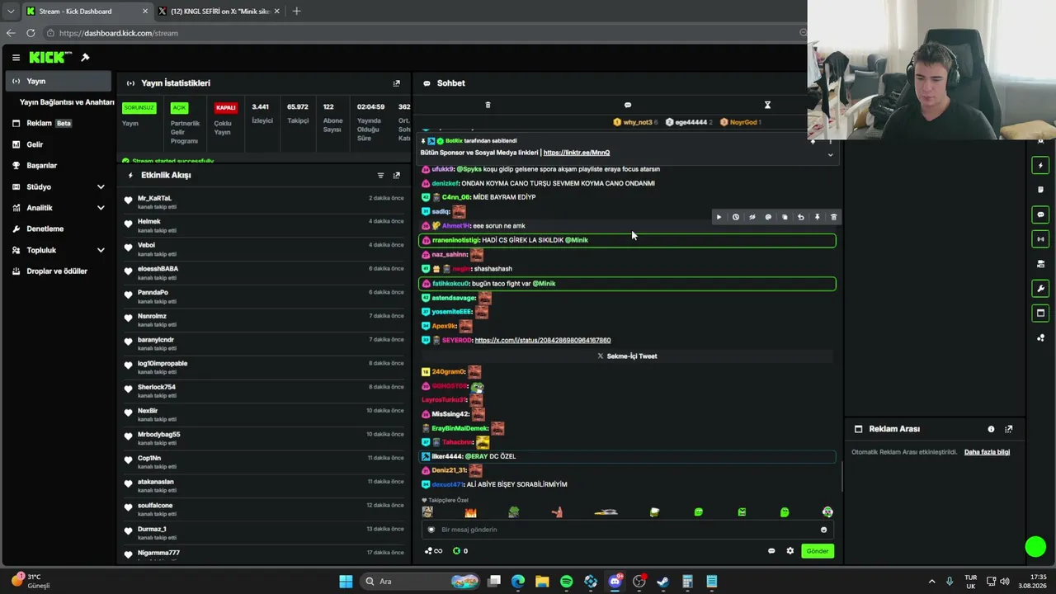Click the pin icon beside the Kick logo
This screenshot has width=1056, height=594.
85,57
